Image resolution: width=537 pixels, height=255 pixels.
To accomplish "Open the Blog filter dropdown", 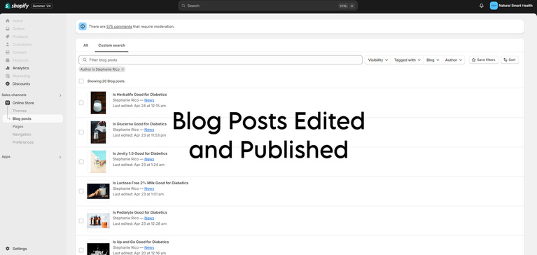I will pos(433,60).
